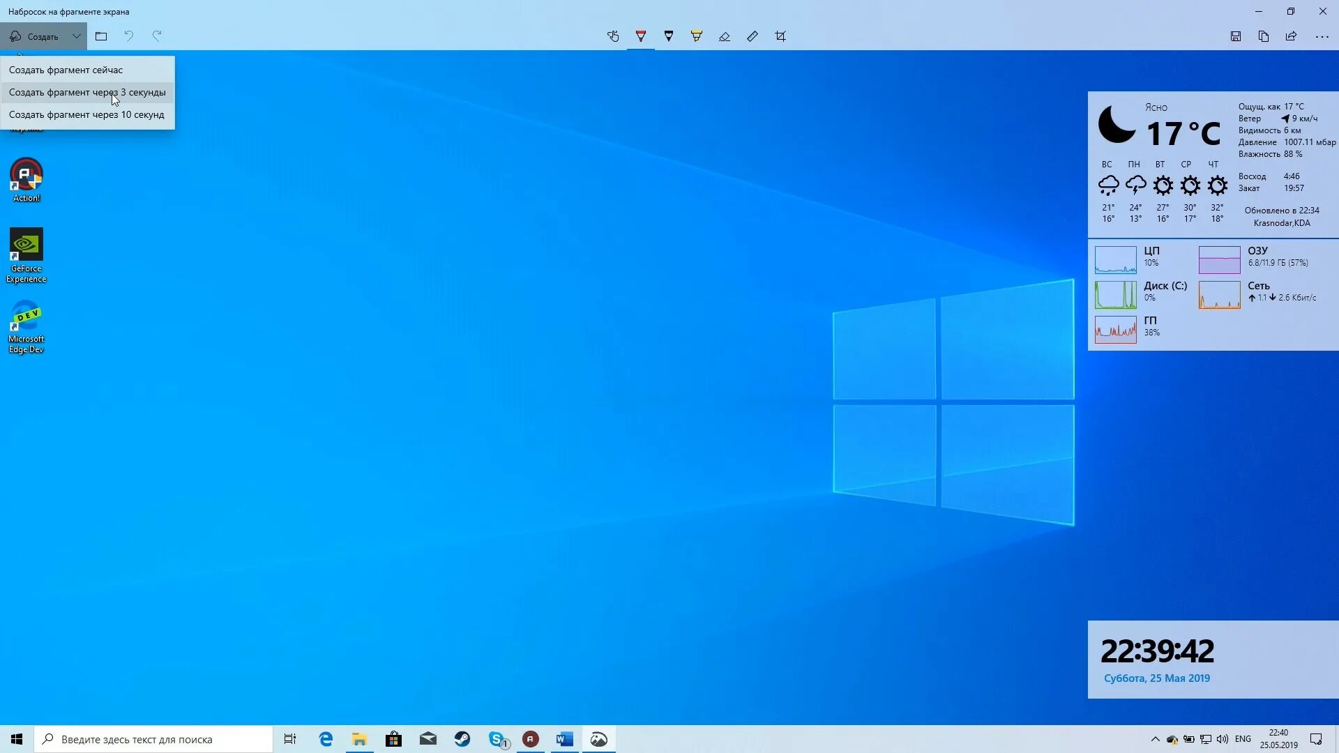Viewport: 1339px width, 753px height.
Task: Click the Windows search input field
Action: click(153, 739)
